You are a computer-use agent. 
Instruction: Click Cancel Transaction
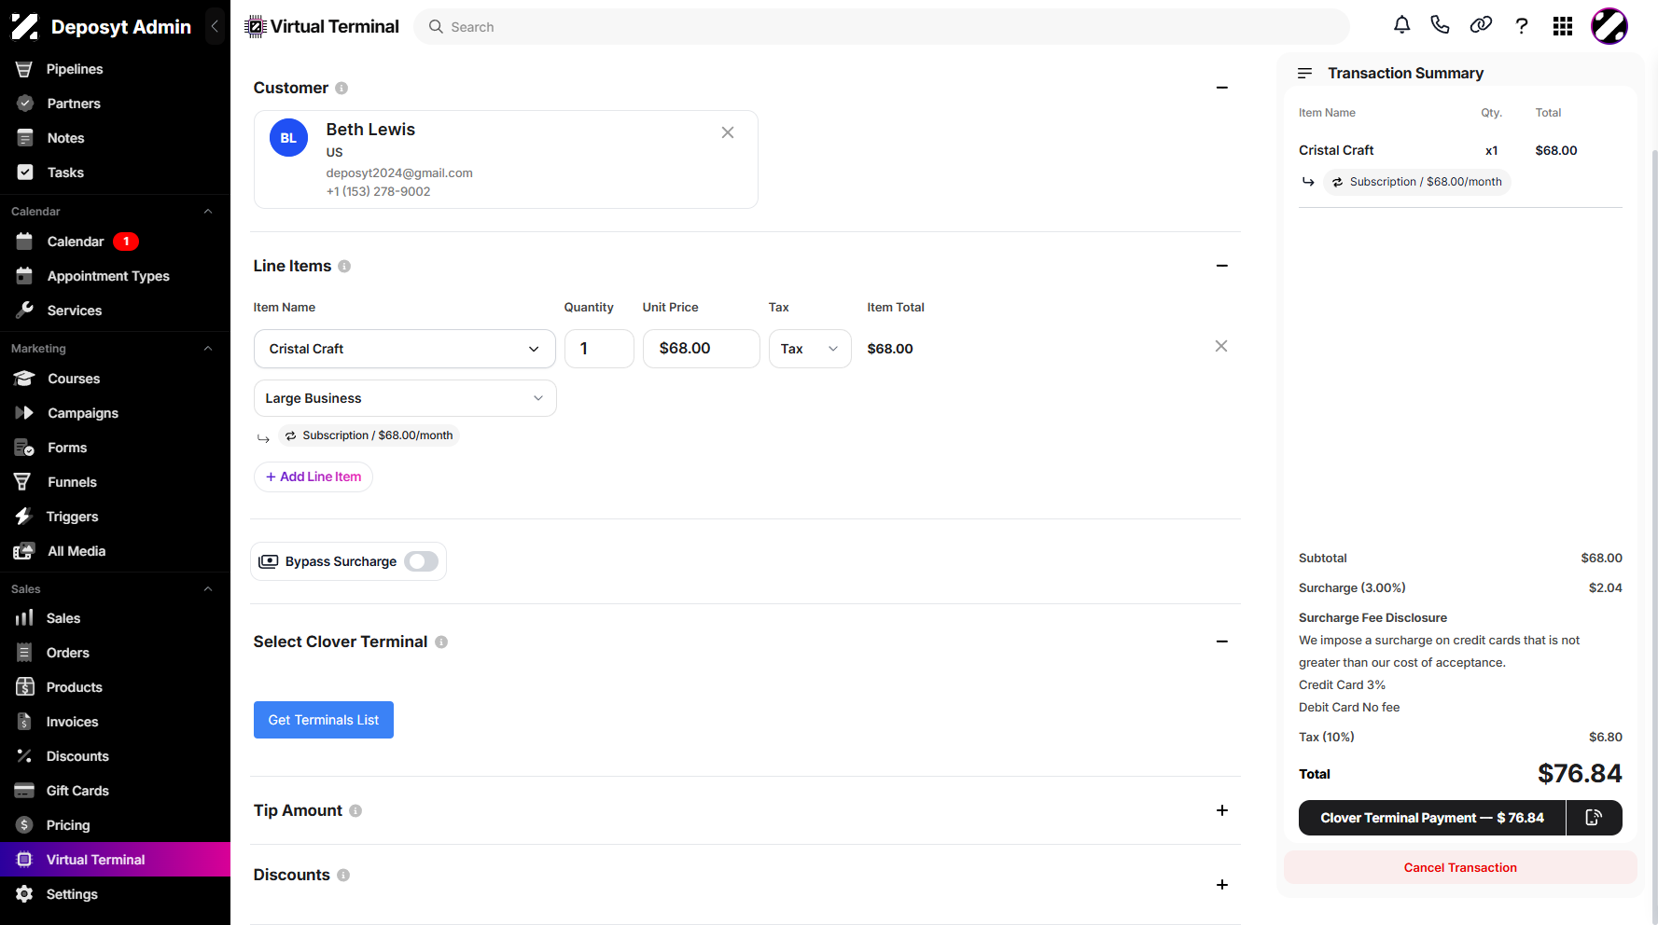point(1460,867)
